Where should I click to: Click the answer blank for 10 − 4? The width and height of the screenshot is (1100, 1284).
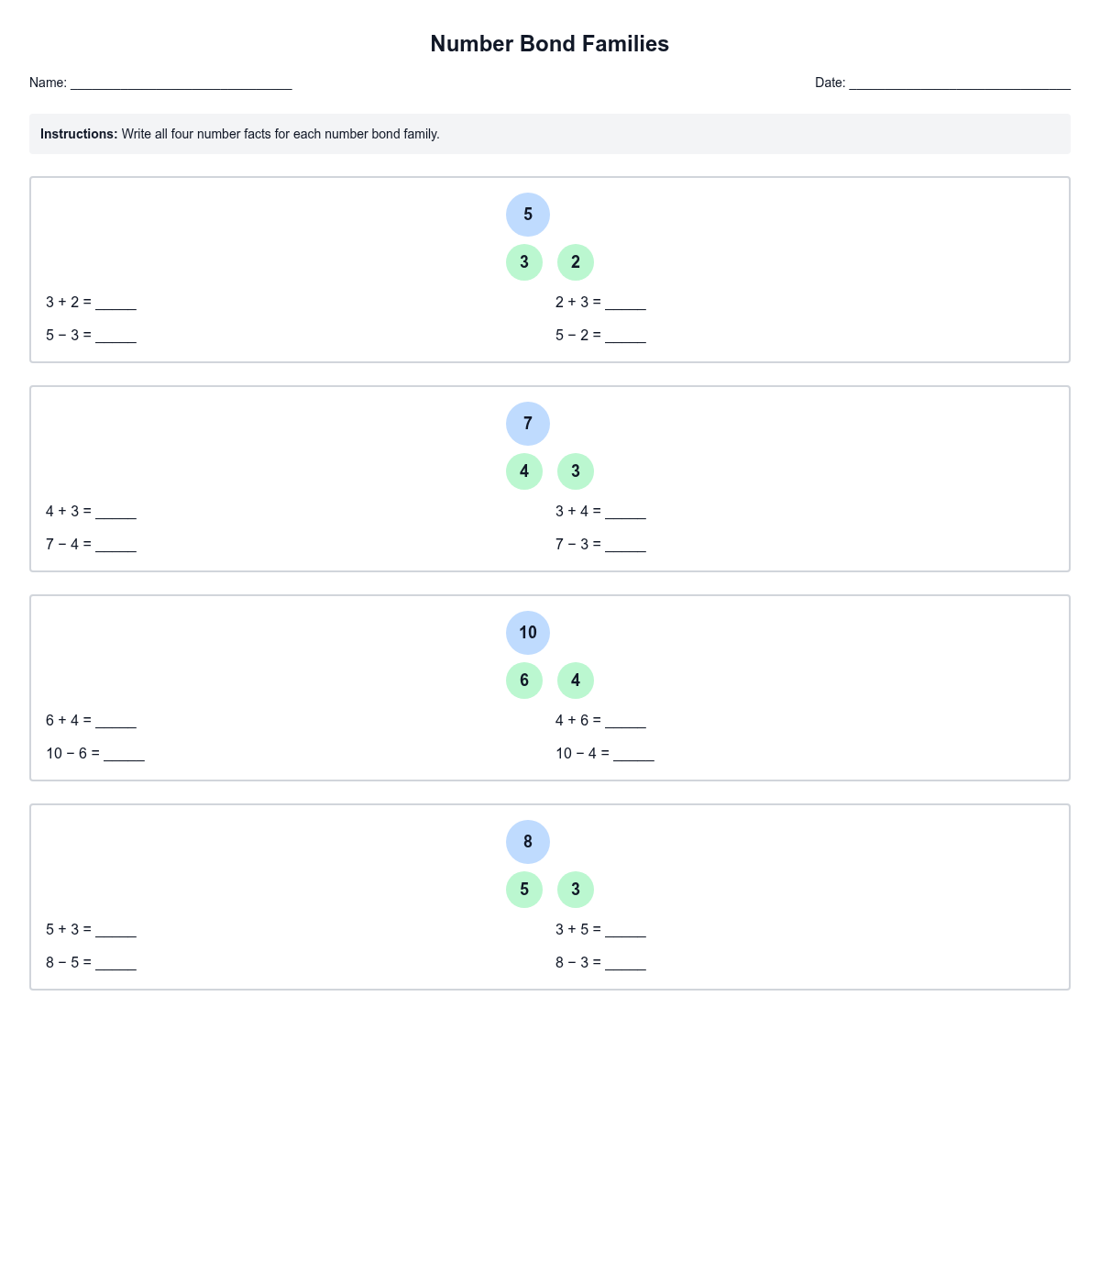(633, 754)
